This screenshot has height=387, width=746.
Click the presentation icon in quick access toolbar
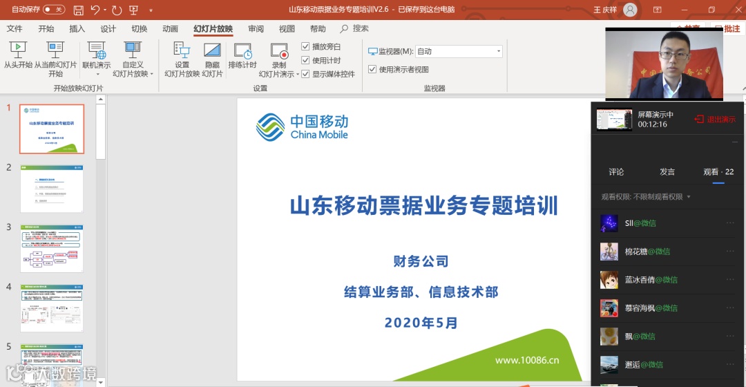click(x=134, y=10)
